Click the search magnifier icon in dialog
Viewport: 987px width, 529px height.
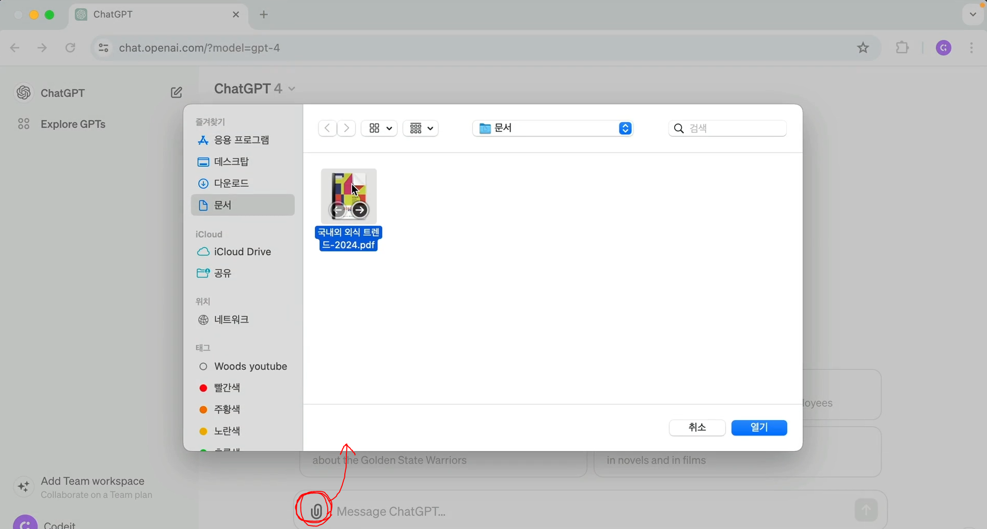(679, 129)
